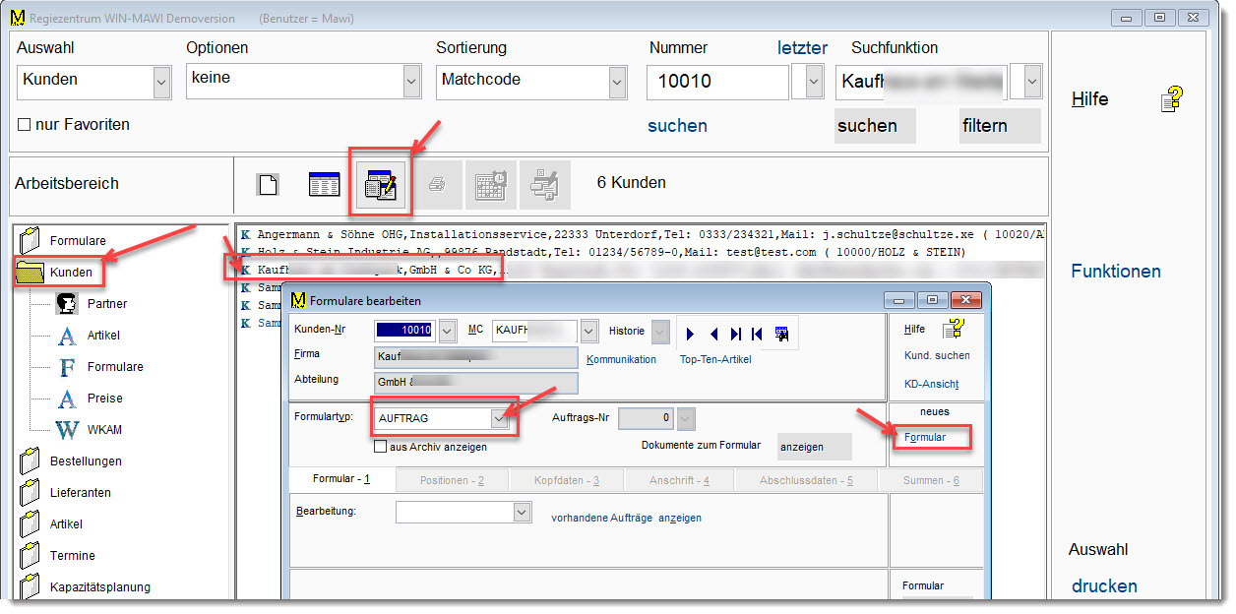Click the search binoculars icon in dialog
The image size is (1236, 614).
click(781, 334)
